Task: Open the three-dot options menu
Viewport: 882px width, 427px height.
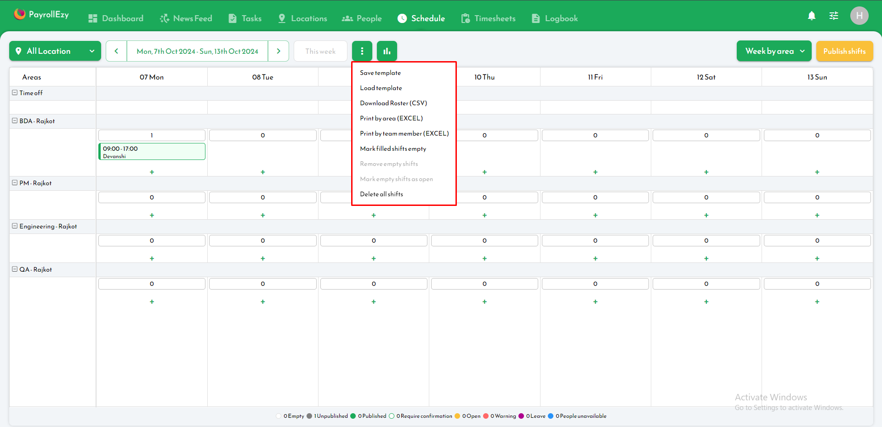Action: pos(362,51)
